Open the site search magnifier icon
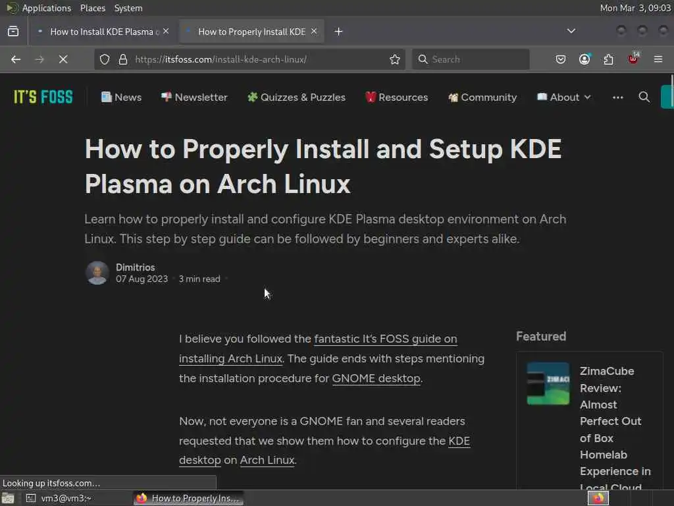Screen dimensions: 674x506 tap(644, 98)
